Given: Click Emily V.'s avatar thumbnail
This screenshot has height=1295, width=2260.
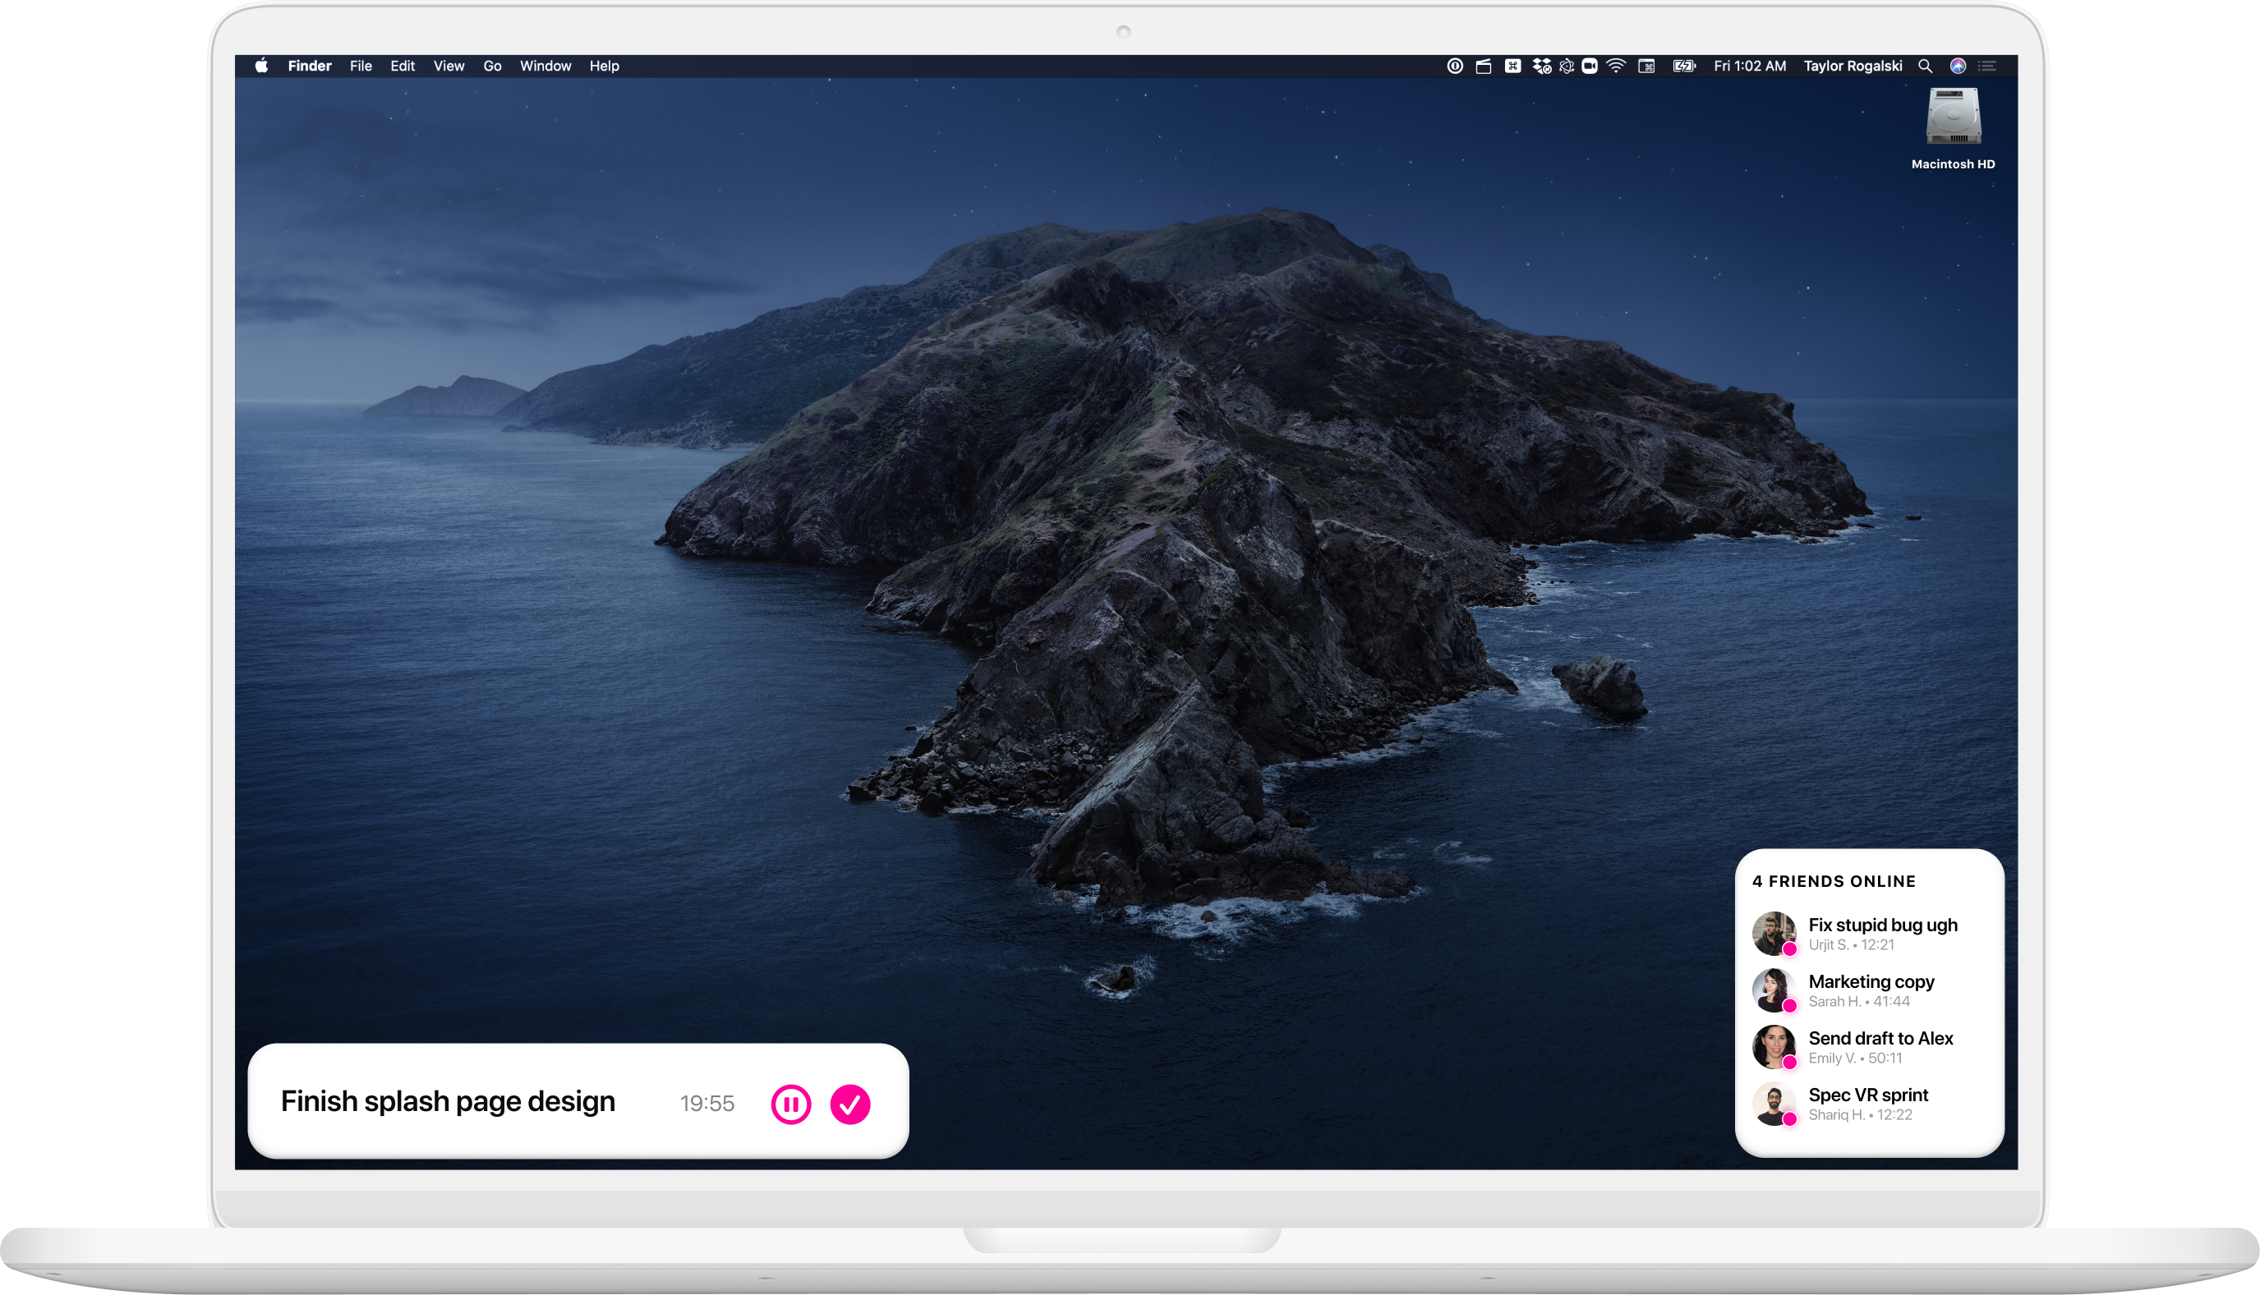Looking at the screenshot, I should [x=1774, y=1046].
